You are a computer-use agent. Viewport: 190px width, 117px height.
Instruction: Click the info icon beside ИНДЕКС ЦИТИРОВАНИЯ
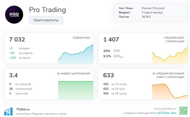click(x=58, y=73)
